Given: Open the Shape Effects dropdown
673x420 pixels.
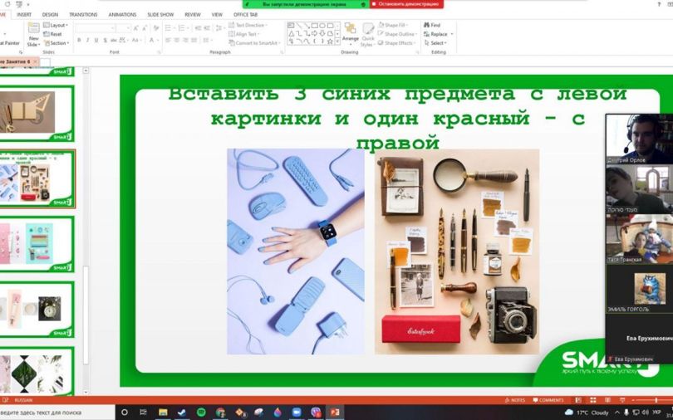Looking at the screenshot, I should 395,43.
